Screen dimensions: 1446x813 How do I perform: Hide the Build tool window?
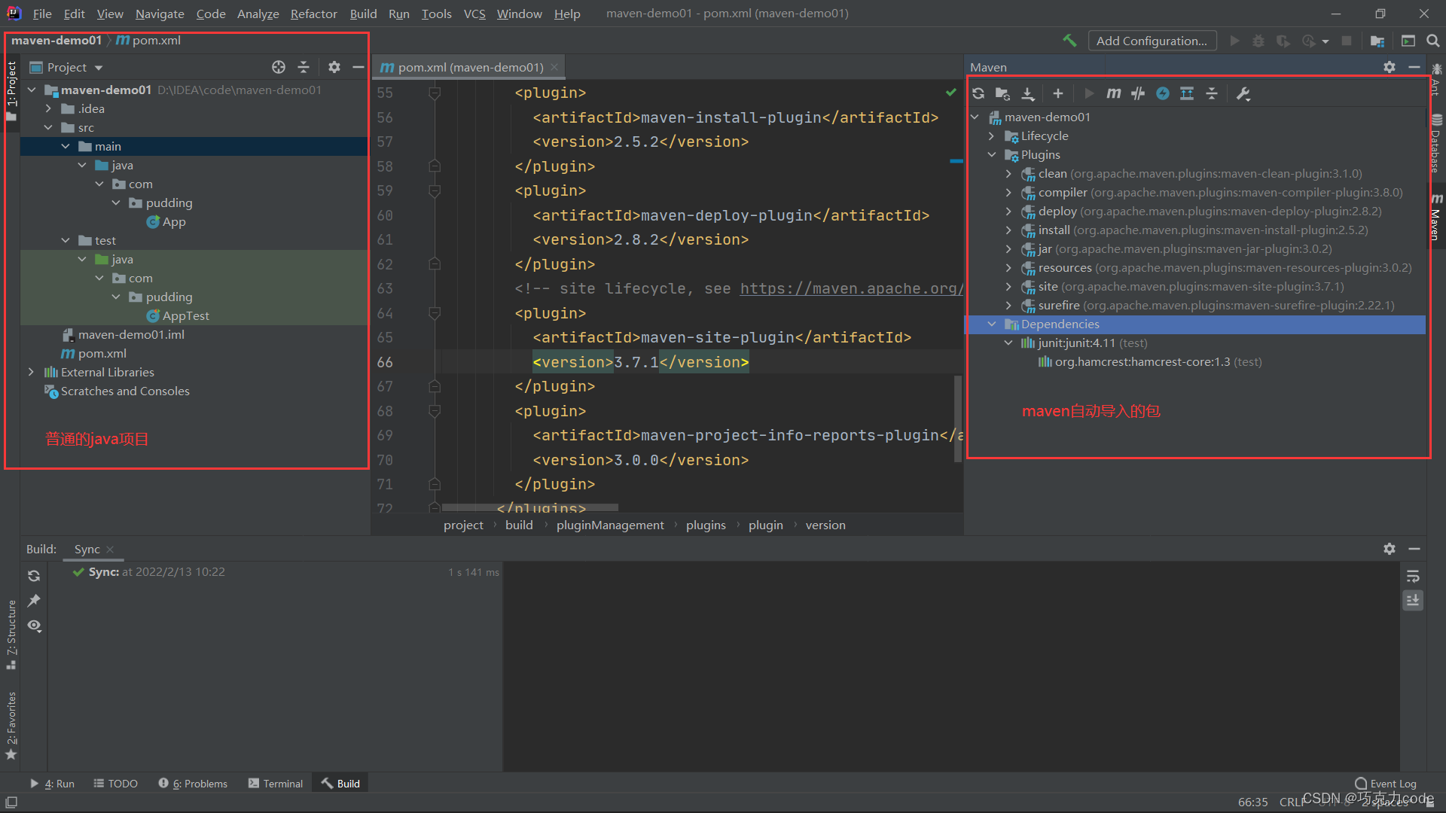1414,549
